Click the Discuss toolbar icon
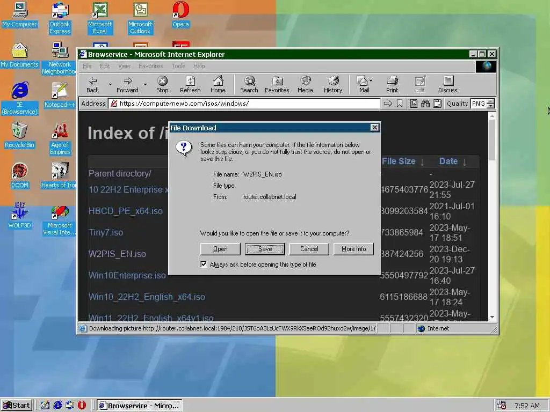Viewport: 550px width, 412px height. (x=447, y=84)
